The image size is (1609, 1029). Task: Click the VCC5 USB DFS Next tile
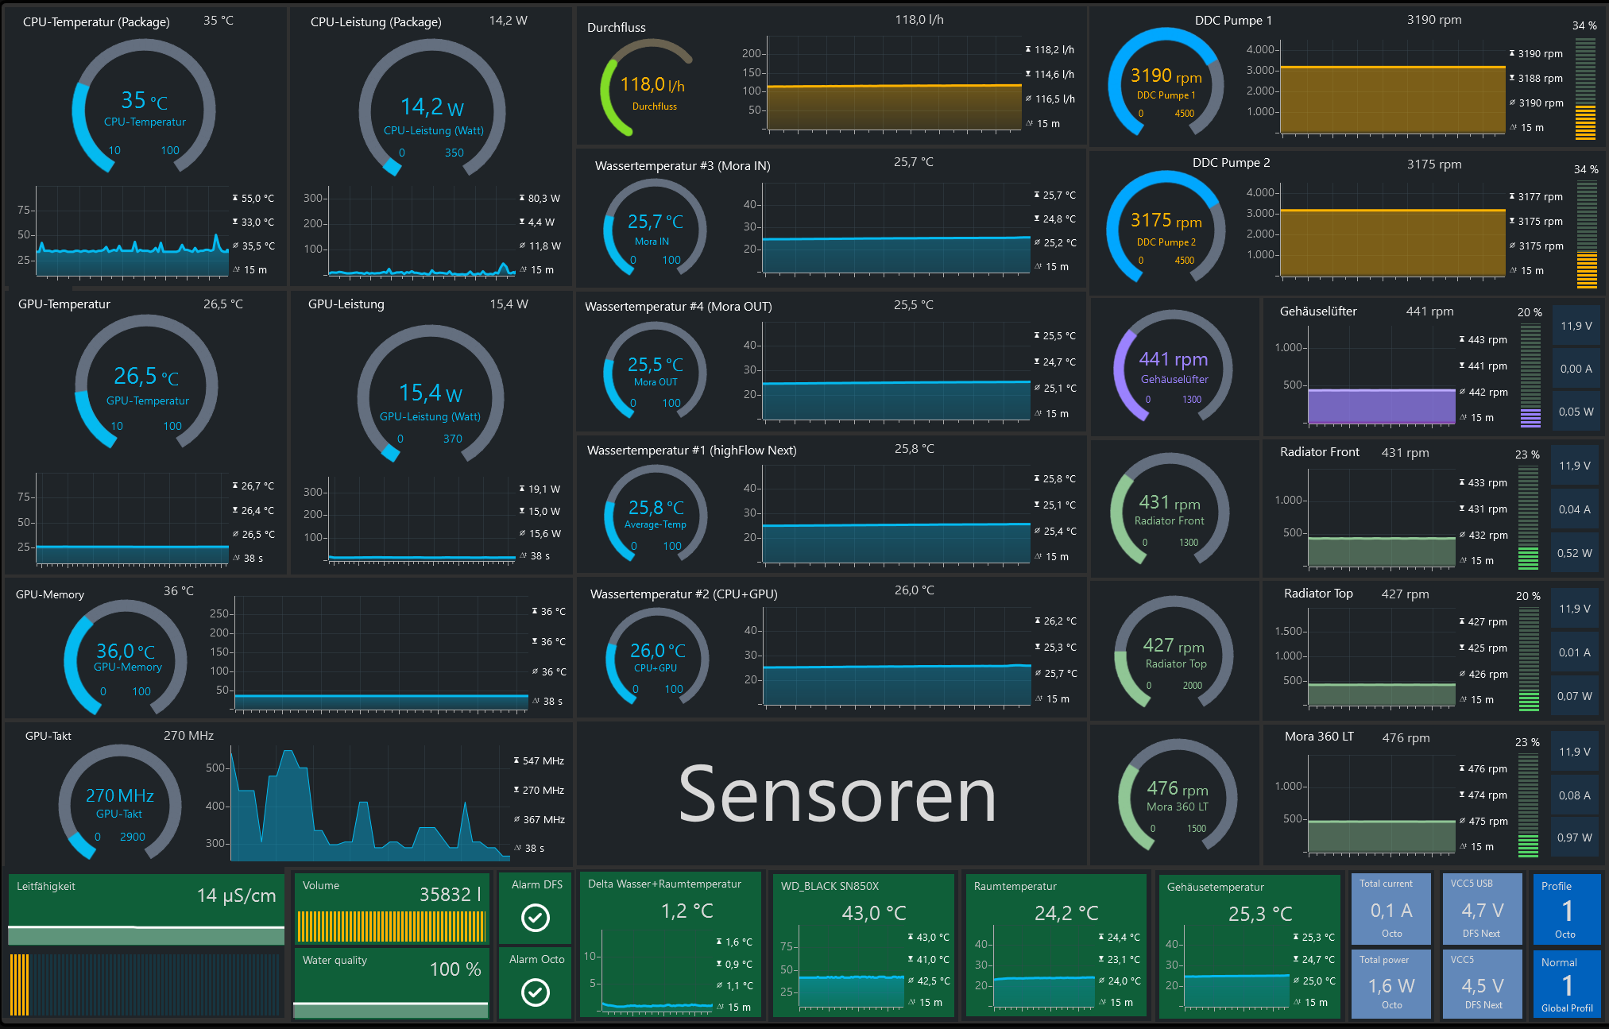click(1481, 909)
